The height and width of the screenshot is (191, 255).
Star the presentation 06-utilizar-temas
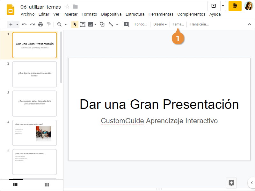(x=67, y=7)
